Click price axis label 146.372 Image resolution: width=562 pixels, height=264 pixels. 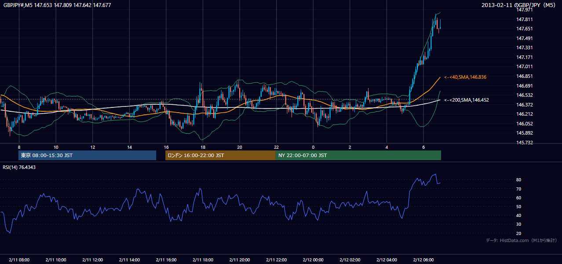pyautogui.click(x=524, y=105)
